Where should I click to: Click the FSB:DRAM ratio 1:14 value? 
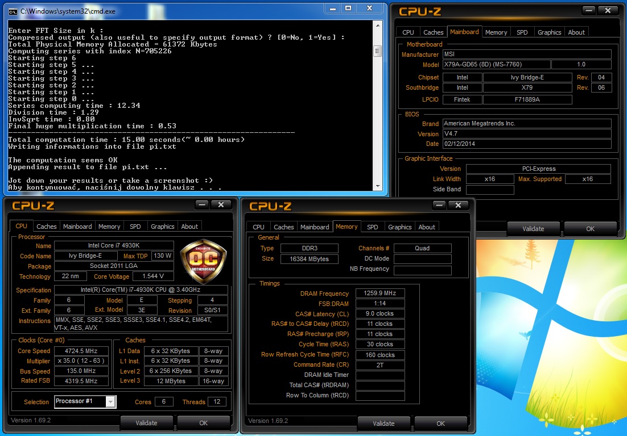click(x=380, y=303)
